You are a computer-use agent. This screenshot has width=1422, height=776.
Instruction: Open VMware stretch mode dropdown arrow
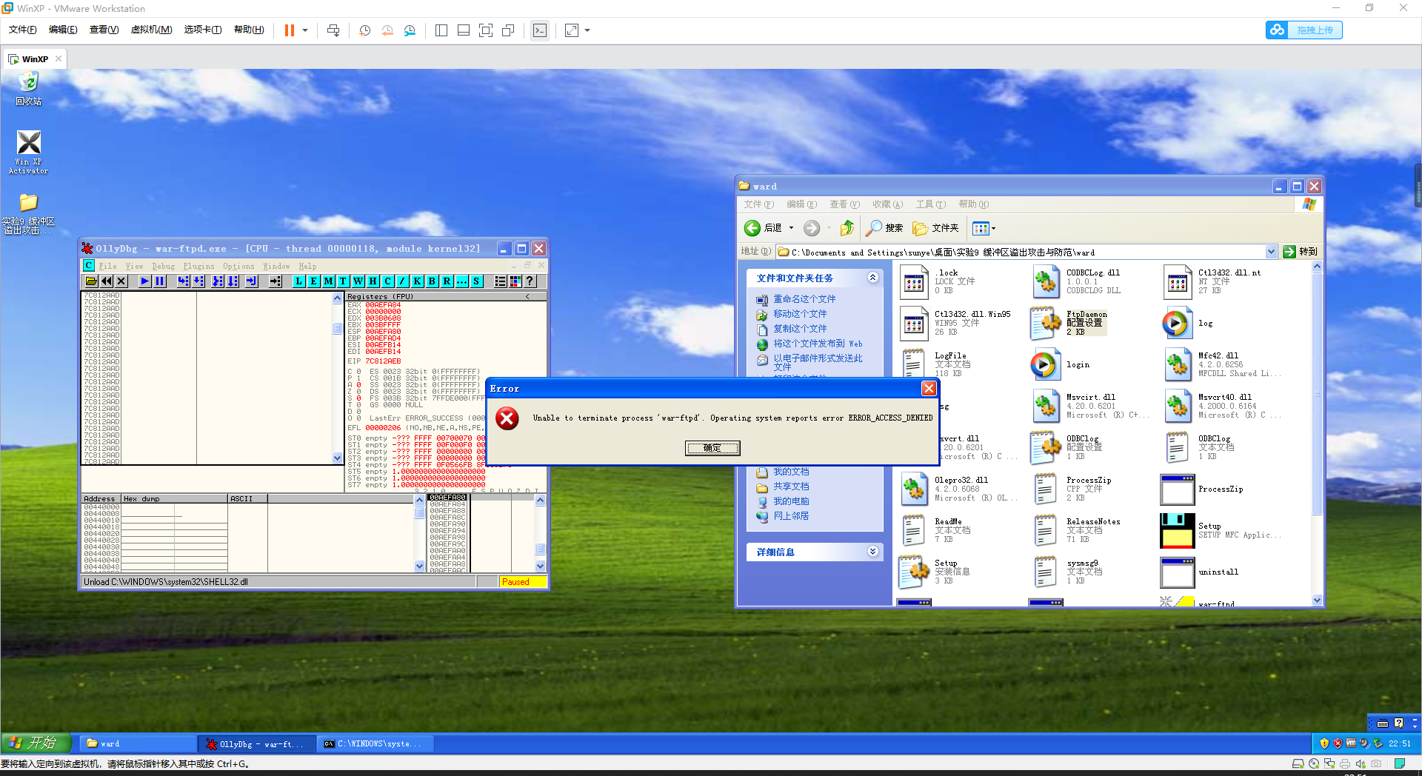pyautogui.click(x=587, y=30)
